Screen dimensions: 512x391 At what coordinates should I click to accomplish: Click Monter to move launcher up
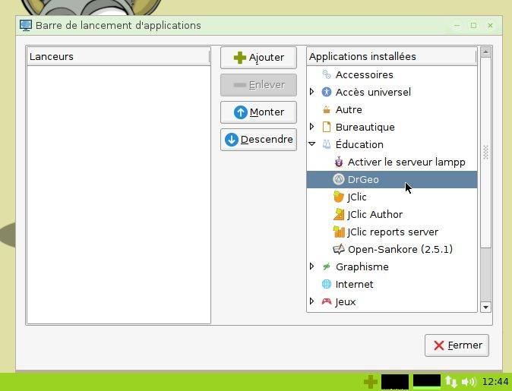point(258,112)
